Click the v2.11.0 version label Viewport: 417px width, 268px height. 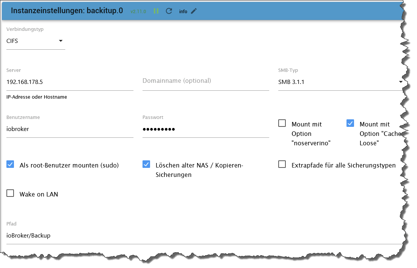pyautogui.click(x=138, y=11)
